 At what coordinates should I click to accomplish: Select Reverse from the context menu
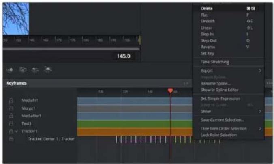click(x=208, y=47)
